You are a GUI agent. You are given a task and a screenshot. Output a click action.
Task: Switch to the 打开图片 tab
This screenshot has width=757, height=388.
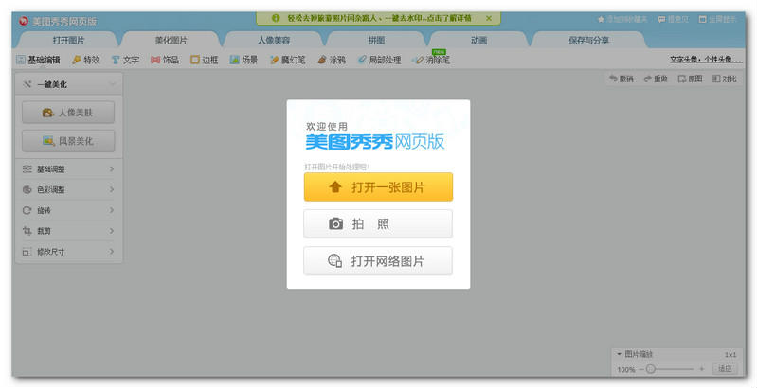point(68,41)
